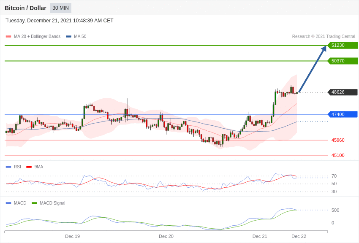Click the 30 MIN timeframe button
The width and height of the screenshot is (359, 243).
(60, 8)
